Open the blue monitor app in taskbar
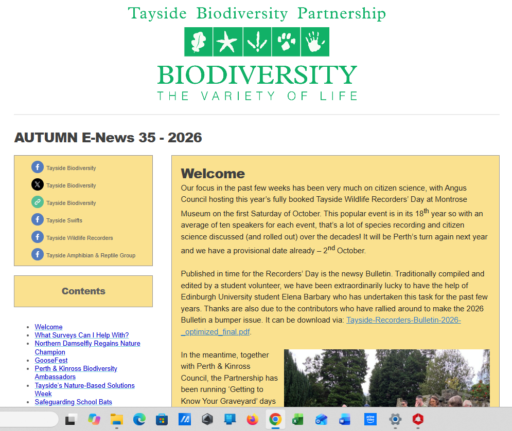Viewport: 512px width, 431px height. pos(230,420)
